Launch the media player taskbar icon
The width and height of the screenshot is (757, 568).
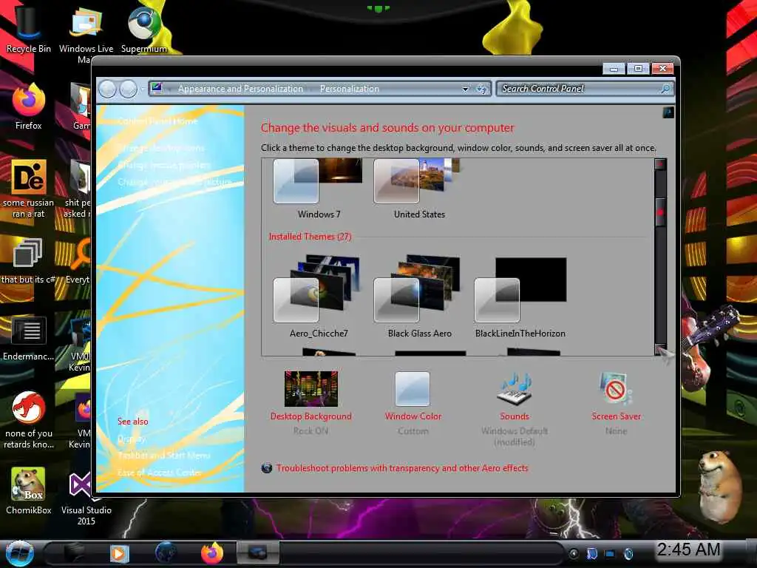(x=119, y=553)
